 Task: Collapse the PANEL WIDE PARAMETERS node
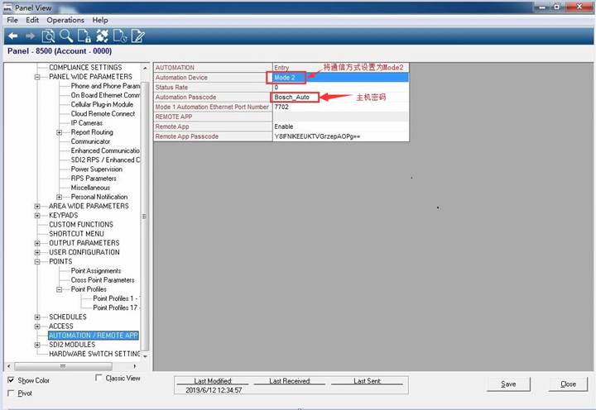tap(37, 77)
